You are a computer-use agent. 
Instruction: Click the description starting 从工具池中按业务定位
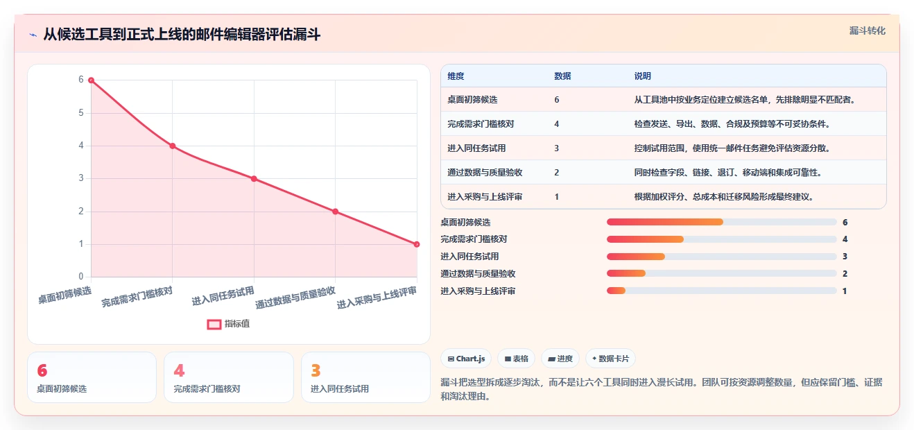coord(745,100)
